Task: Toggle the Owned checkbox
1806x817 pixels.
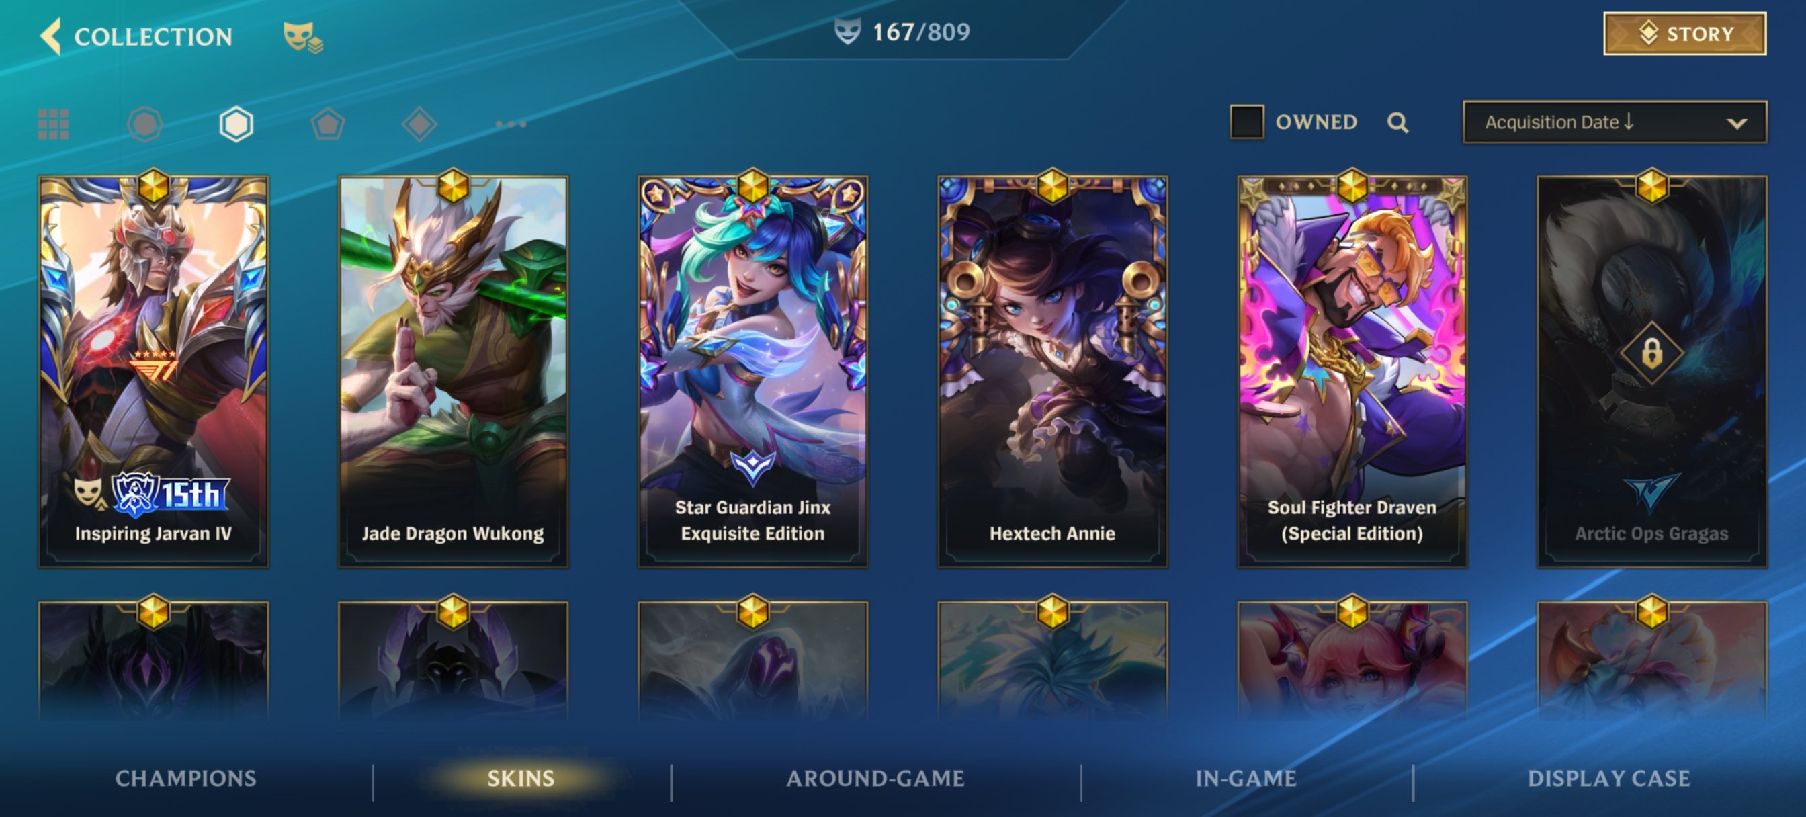Action: pos(1247,122)
